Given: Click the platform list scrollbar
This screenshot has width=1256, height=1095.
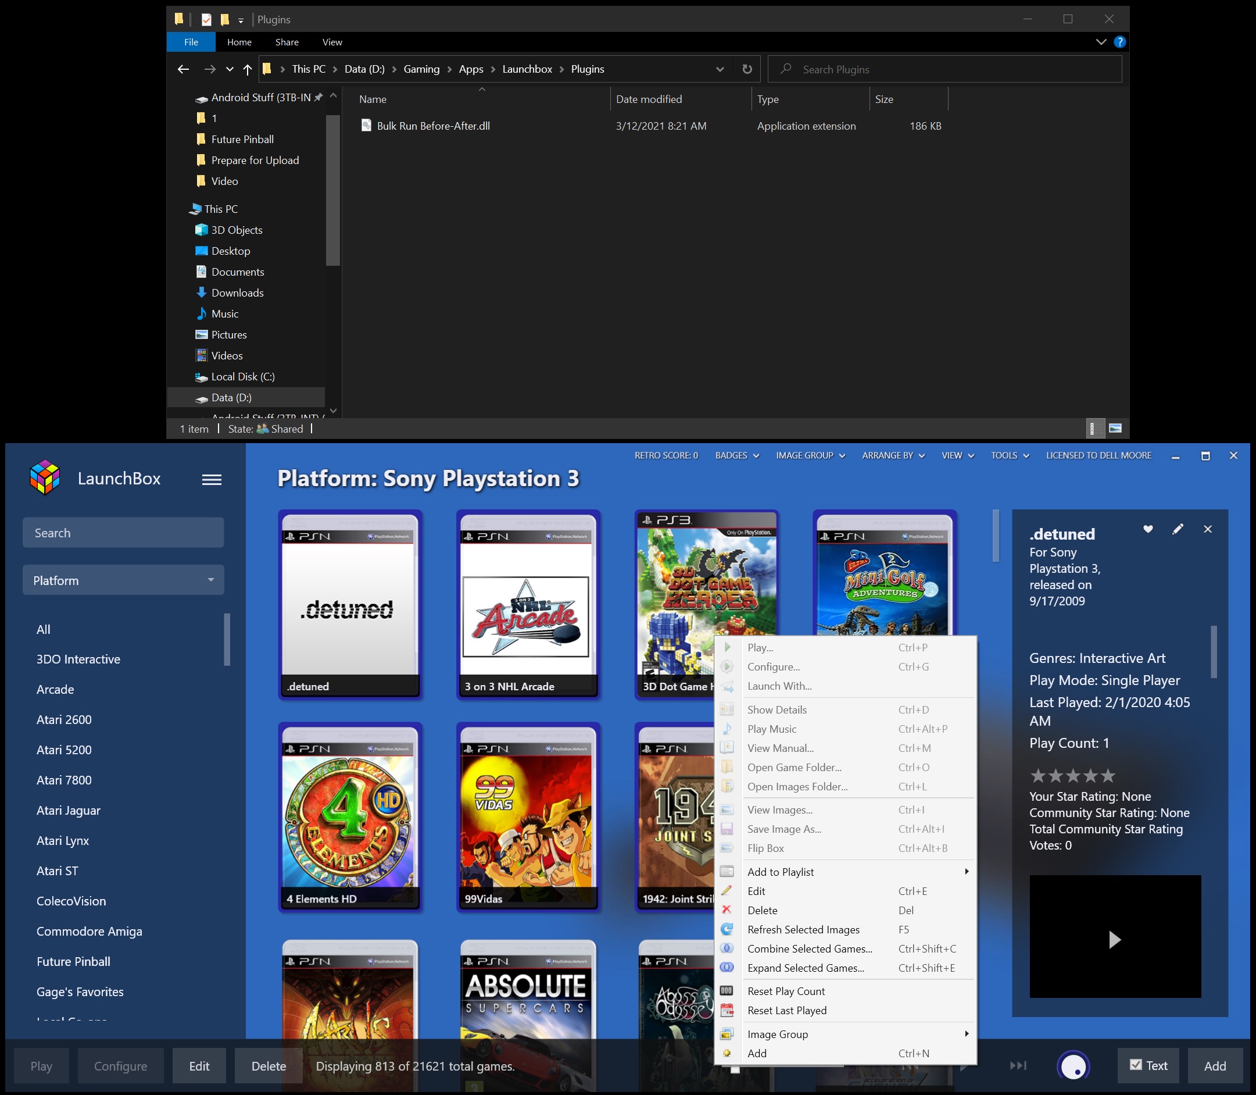Looking at the screenshot, I should pos(227,639).
